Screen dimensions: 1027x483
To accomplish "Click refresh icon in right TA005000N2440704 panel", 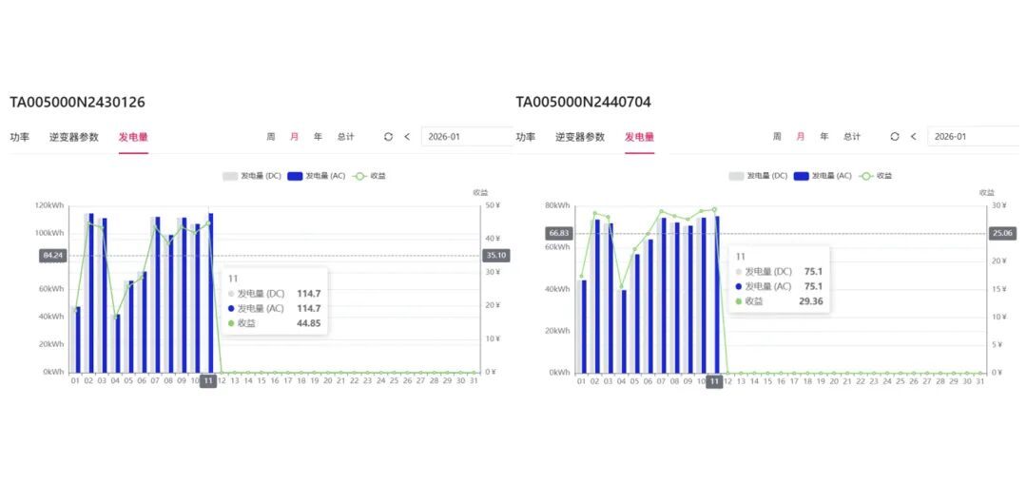I will pos(895,137).
